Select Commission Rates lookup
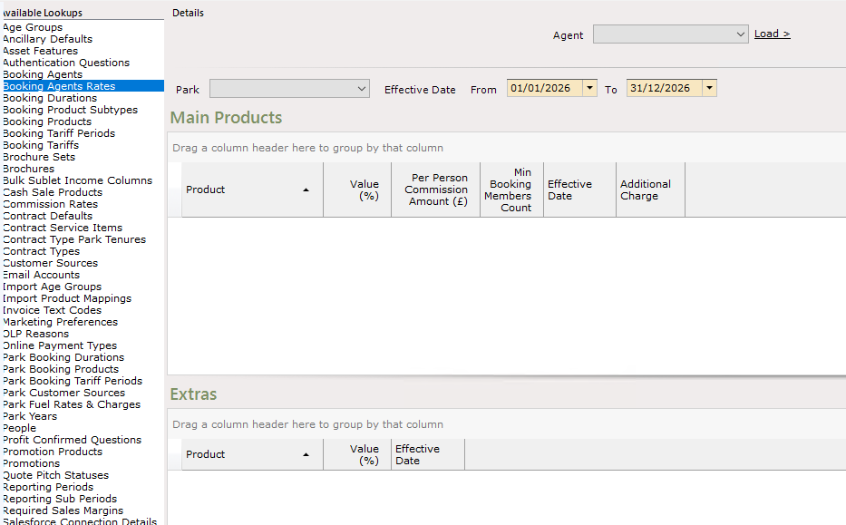 (x=50, y=204)
